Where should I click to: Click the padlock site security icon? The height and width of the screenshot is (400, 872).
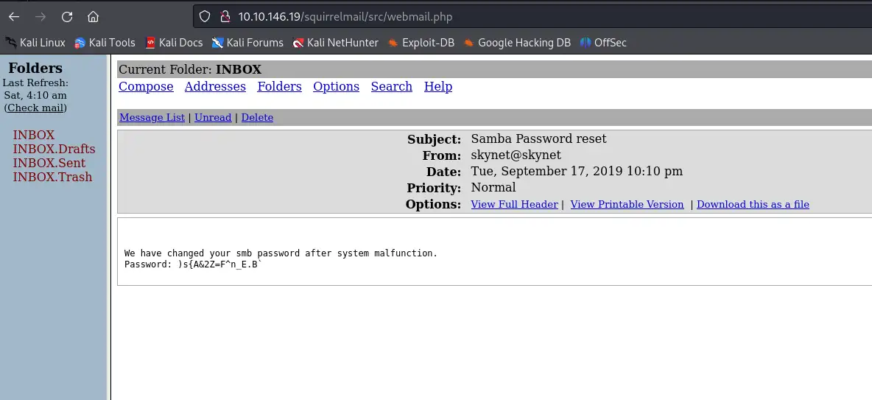[x=225, y=16]
